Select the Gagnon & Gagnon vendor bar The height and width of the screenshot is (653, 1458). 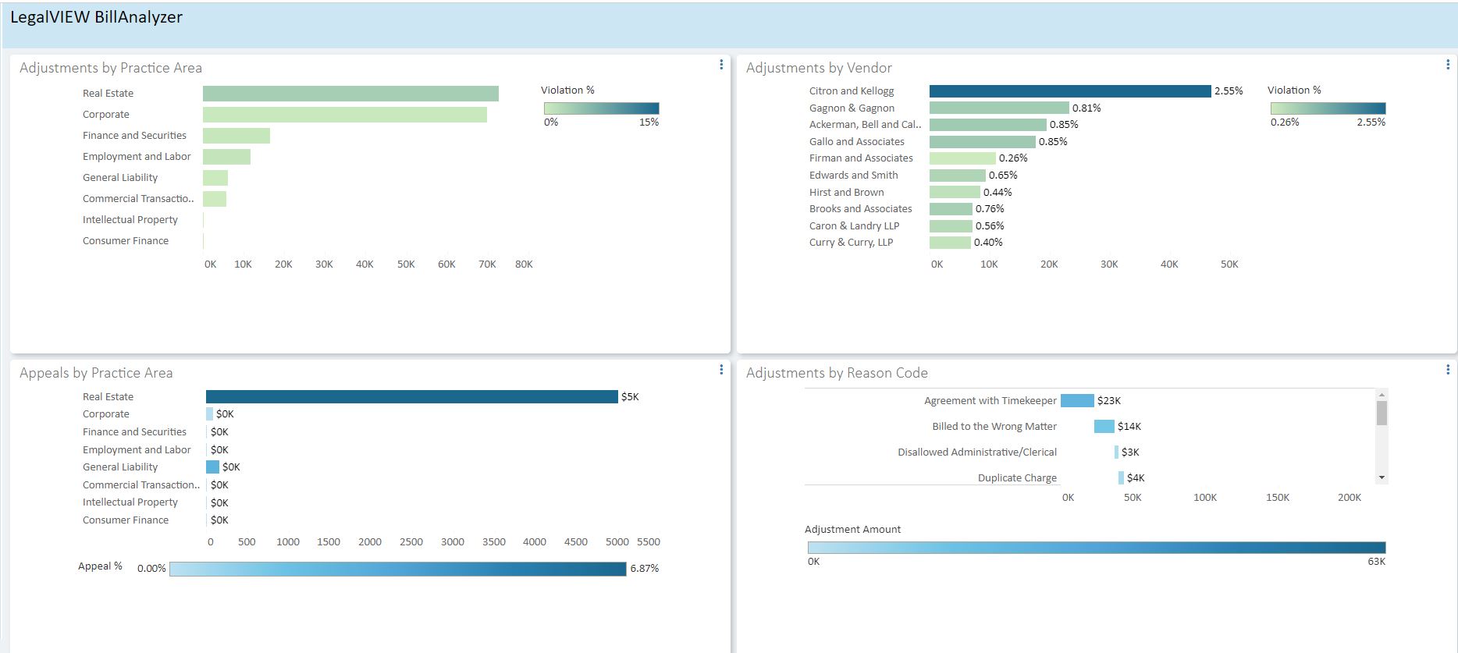(998, 108)
